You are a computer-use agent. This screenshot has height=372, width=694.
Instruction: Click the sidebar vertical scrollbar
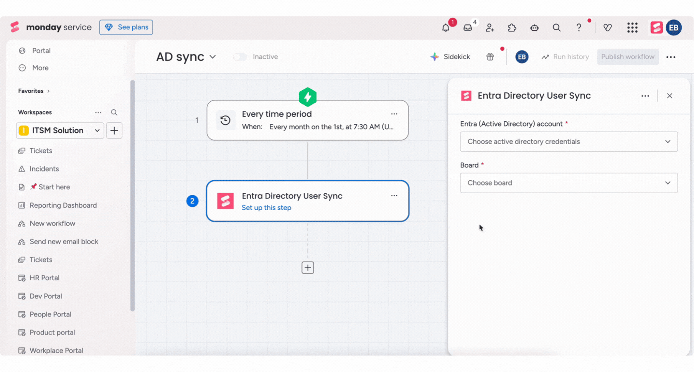coord(132,196)
